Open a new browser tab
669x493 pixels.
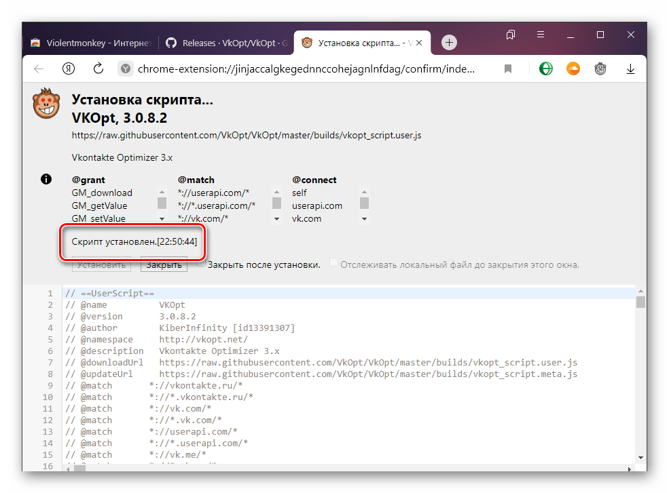point(449,42)
